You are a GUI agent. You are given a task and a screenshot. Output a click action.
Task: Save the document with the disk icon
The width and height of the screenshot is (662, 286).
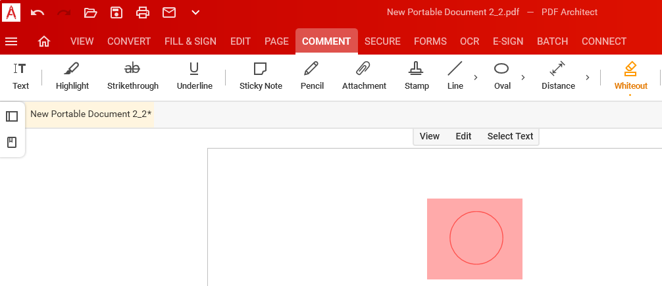click(x=116, y=12)
